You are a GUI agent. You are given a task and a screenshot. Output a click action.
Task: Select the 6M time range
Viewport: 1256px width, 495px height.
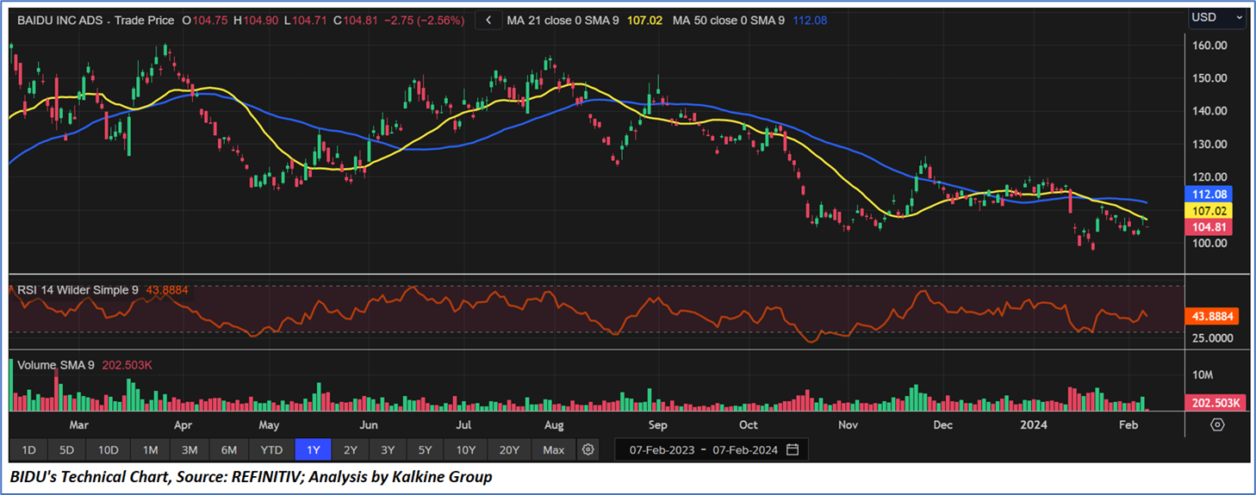coord(229,450)
